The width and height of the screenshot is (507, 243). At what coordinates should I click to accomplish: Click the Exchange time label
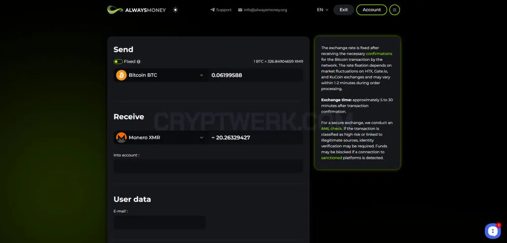pyautogui.click(x=336, y=100)
